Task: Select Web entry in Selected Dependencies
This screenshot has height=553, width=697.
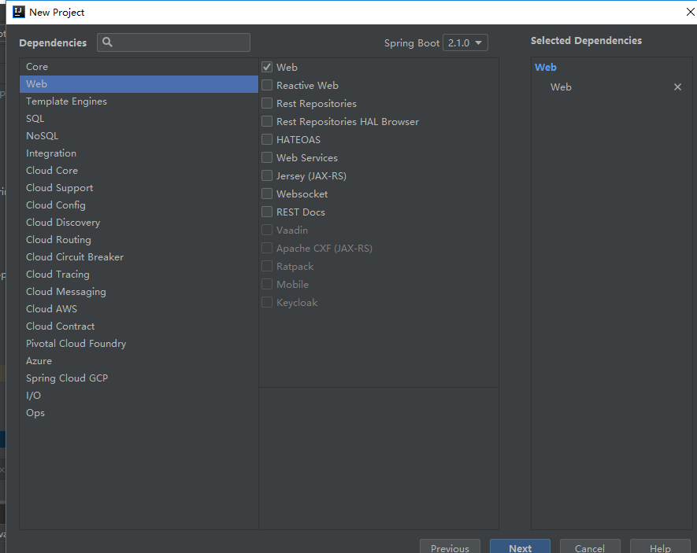Action: point(561,87)
